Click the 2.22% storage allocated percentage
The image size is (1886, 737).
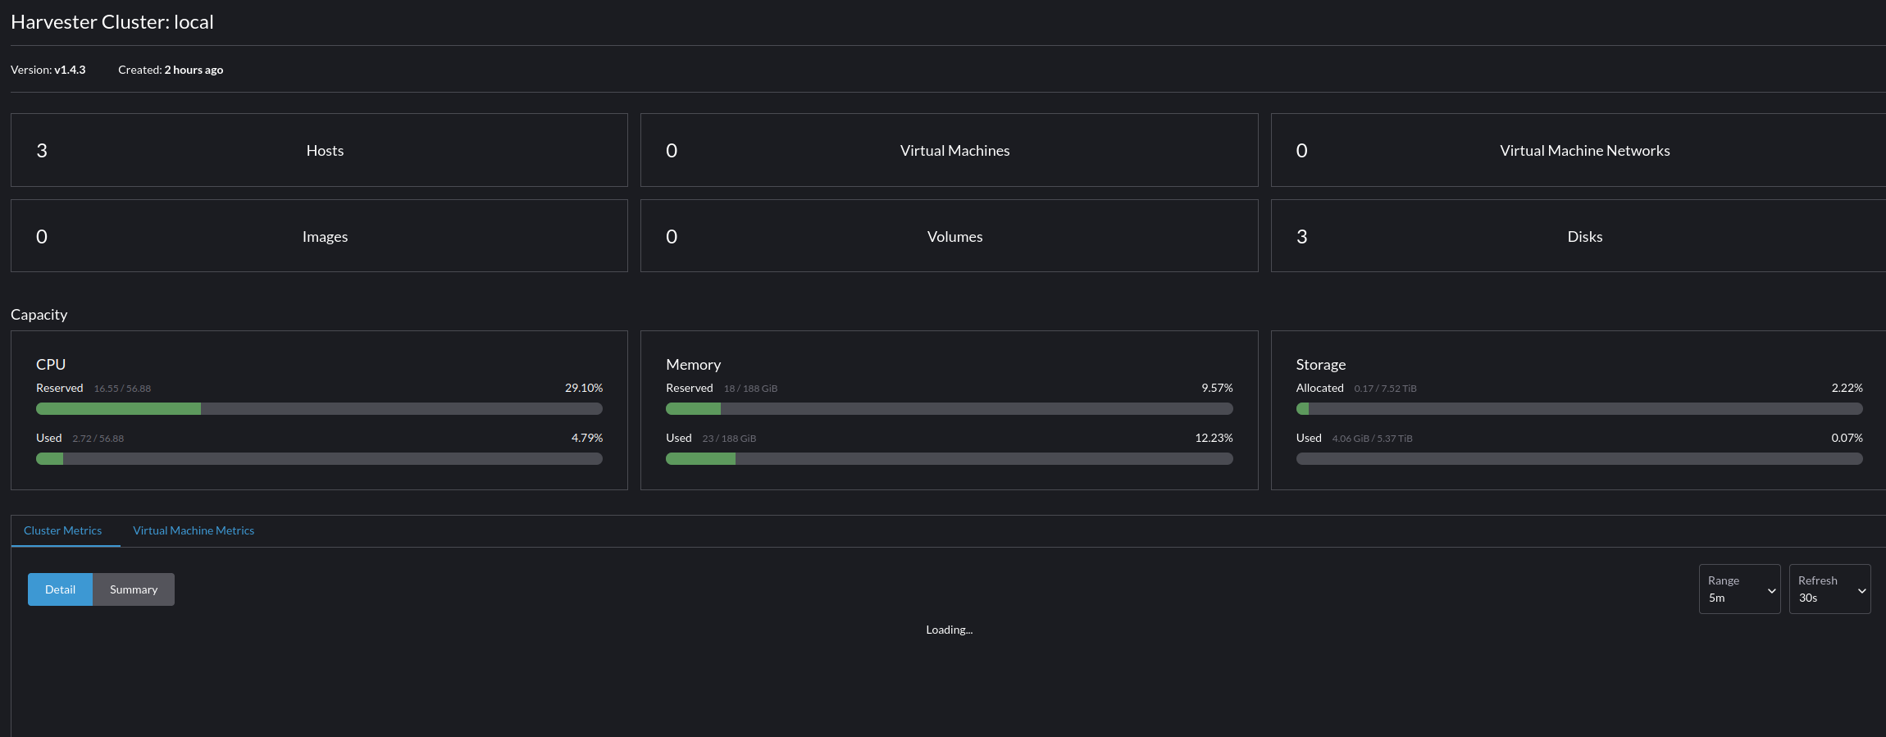(x=1847, y=388)
